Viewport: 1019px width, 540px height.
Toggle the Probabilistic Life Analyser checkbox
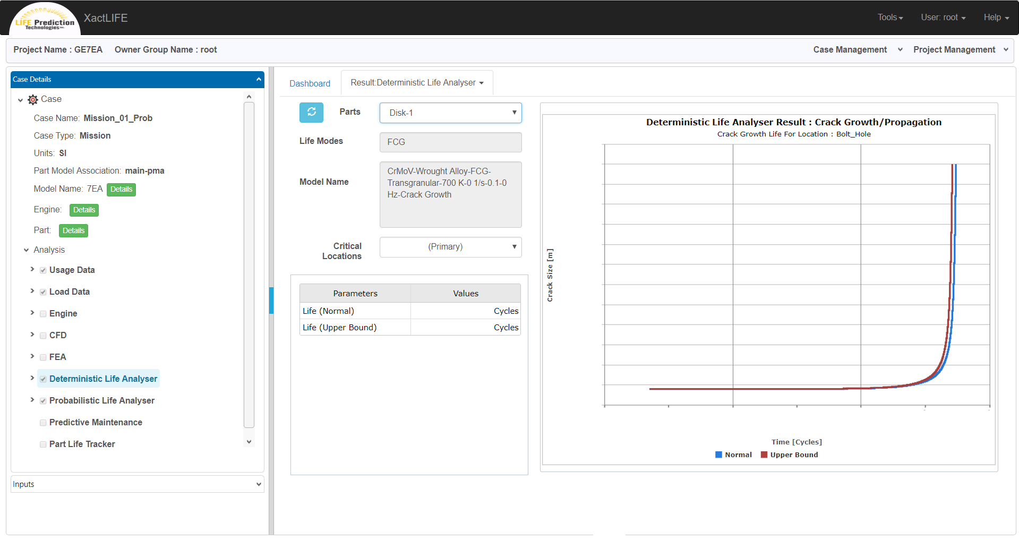point(43,401)
